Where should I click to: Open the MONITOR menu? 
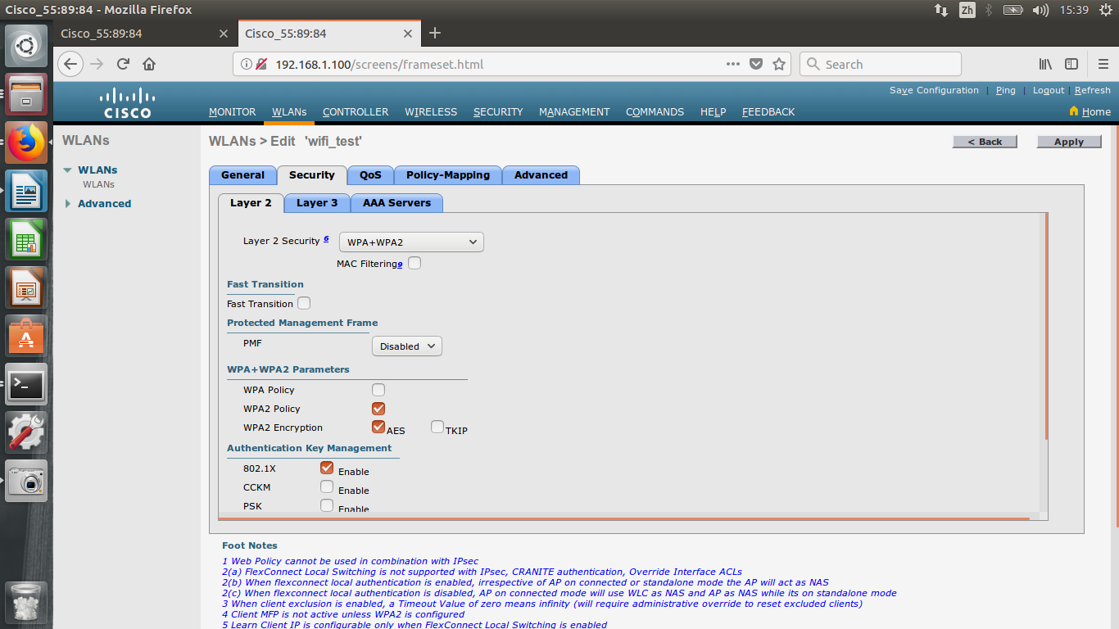click(233, 112)
